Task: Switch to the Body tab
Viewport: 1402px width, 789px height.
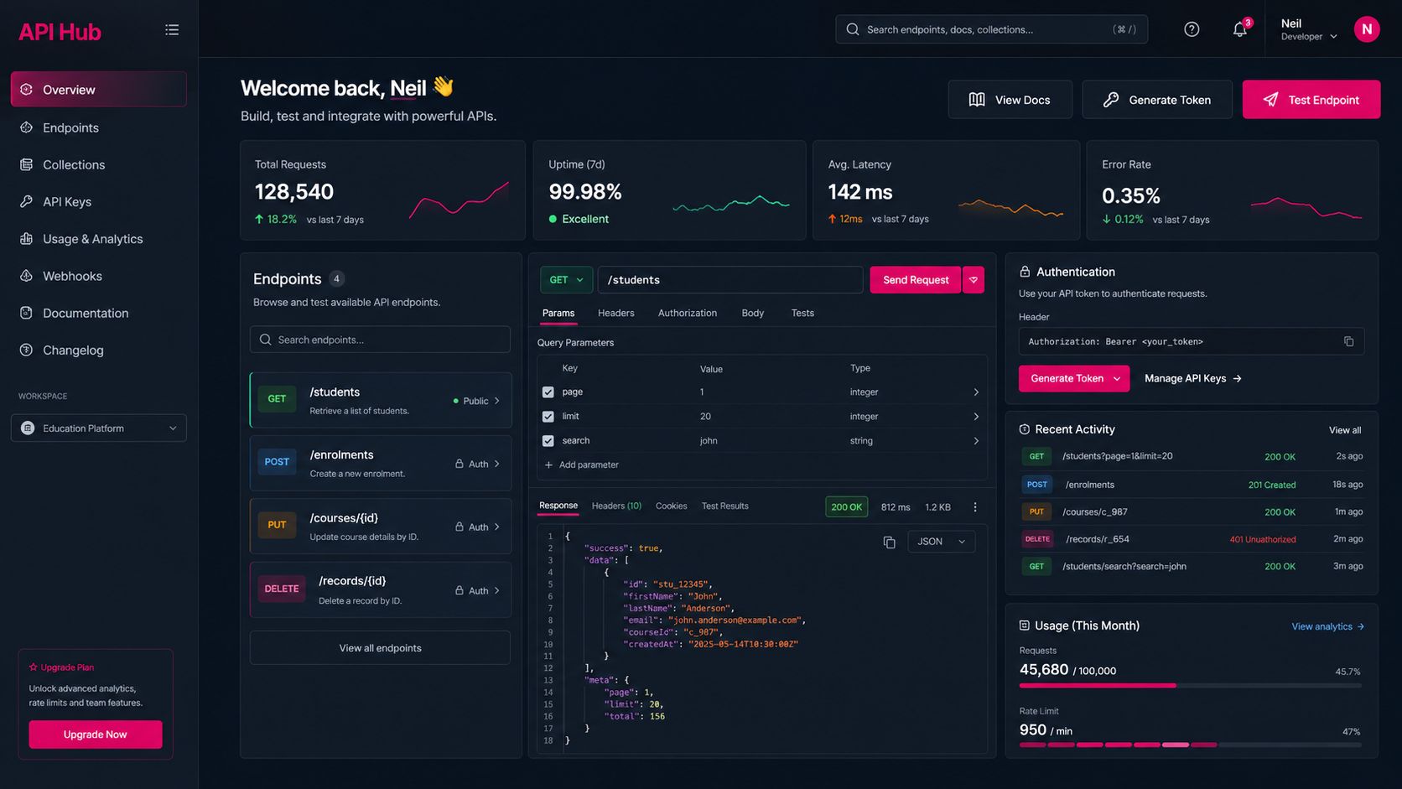Action: (x=753, y=313)
